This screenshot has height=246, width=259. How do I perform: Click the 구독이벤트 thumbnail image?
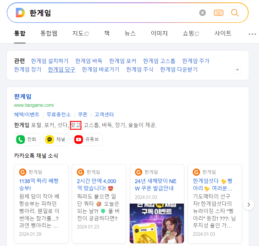click(157, 223)
